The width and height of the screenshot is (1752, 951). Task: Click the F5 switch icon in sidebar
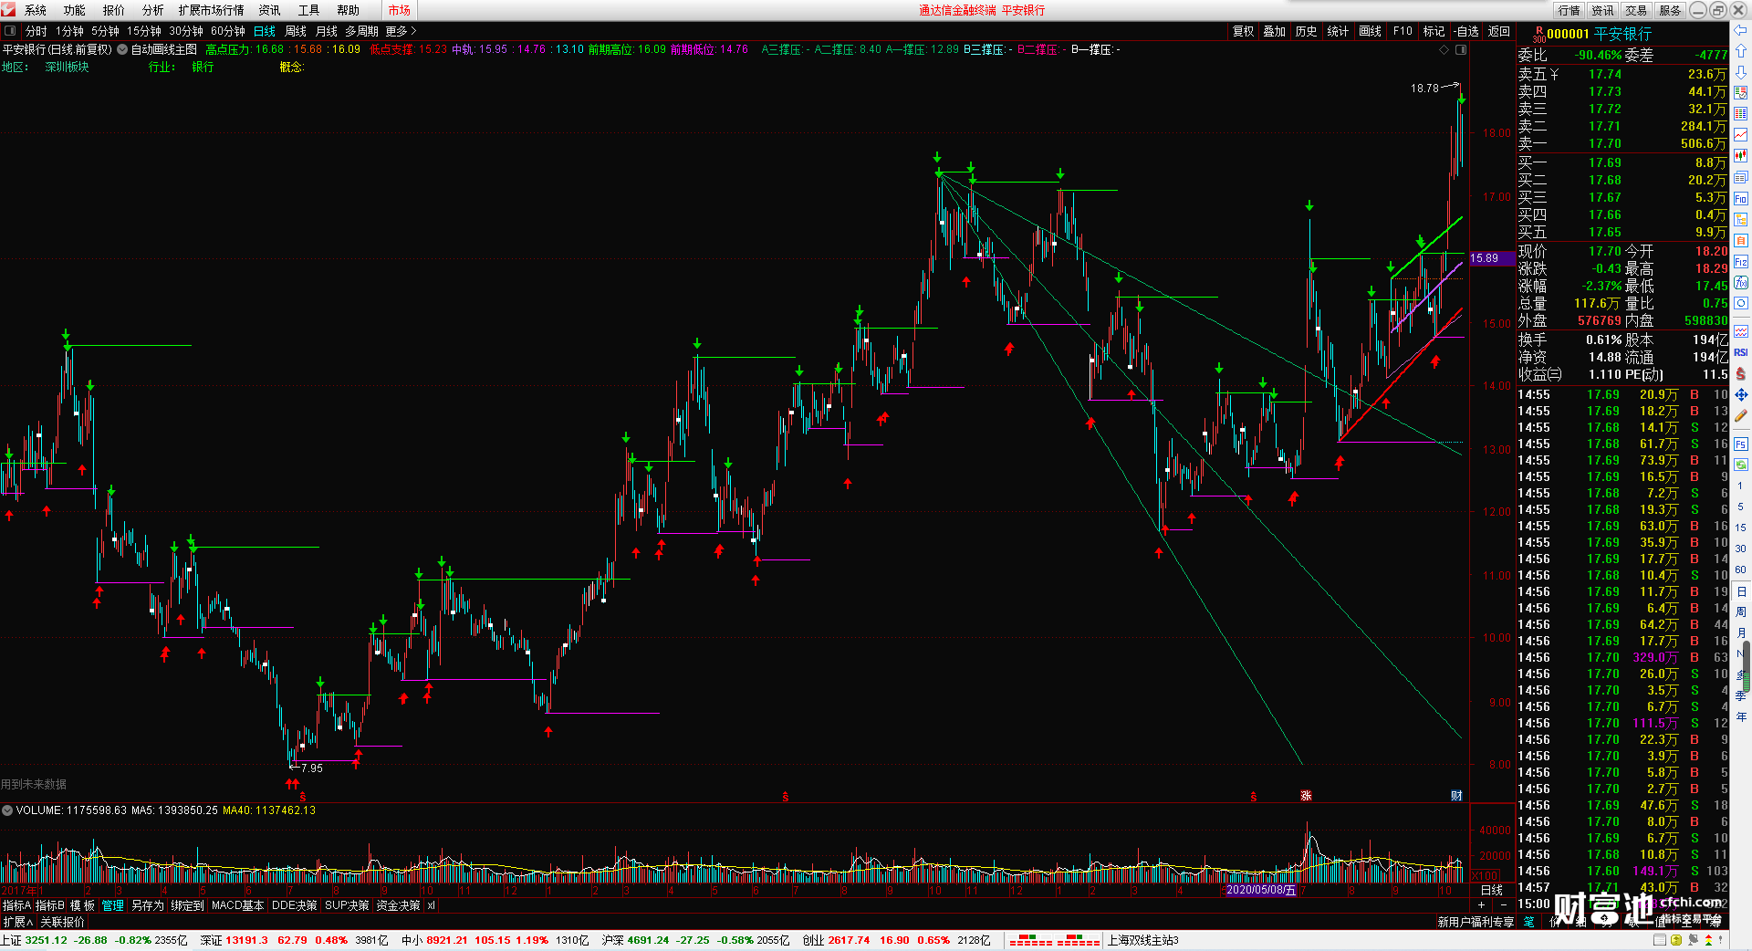[1741, 444]
